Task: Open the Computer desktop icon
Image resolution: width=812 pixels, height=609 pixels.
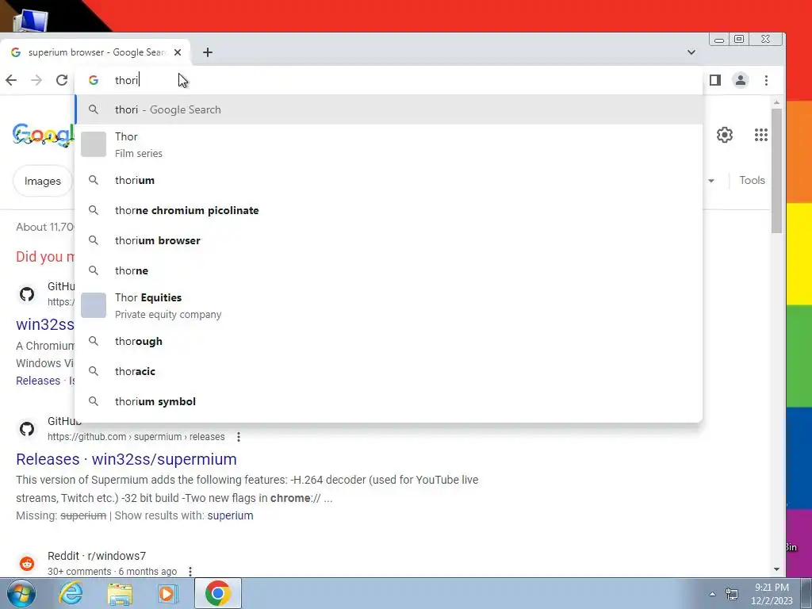Action: 31,21
